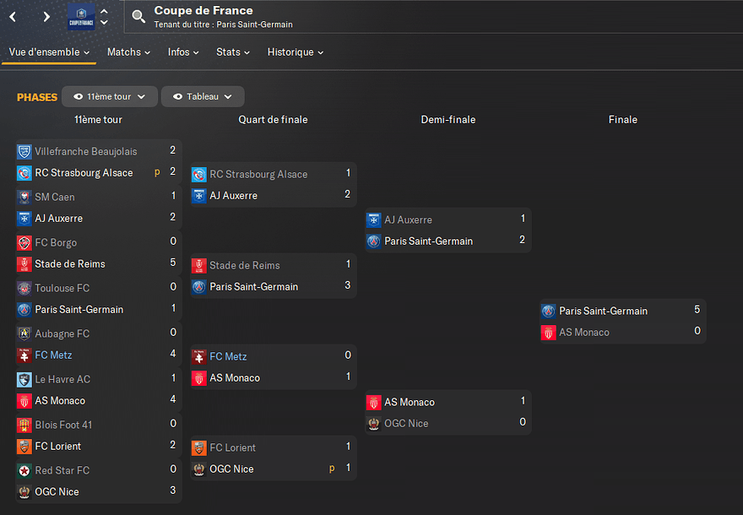Expand the Tableau view dropdown
The image size is (743, 515).
click(x=203, y=96)
